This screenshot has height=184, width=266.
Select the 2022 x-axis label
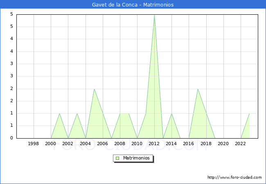pos(241,144)
